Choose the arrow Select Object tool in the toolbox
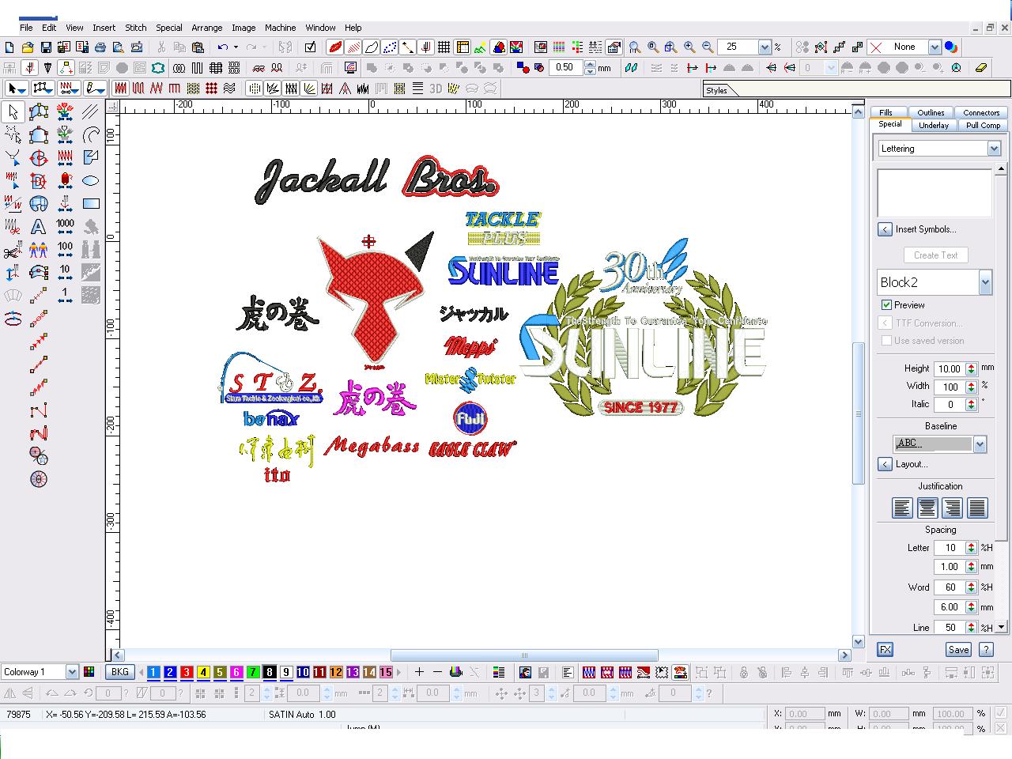Image resolution: width=1012 pixels, height=759 pixels. click(13, 112)
